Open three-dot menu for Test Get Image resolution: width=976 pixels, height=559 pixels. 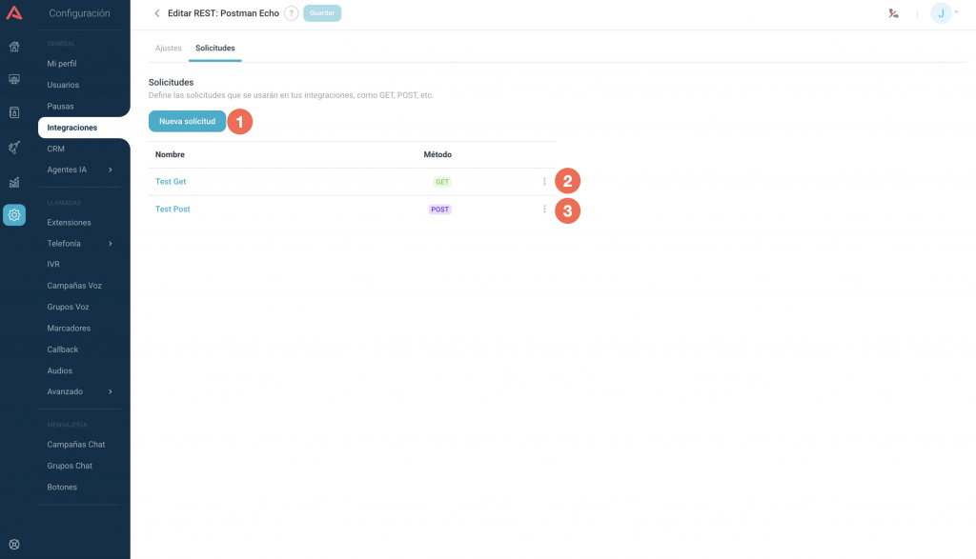coord(544,181)
